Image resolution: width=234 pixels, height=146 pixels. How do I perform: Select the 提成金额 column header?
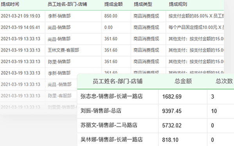[x=113, y=4]
